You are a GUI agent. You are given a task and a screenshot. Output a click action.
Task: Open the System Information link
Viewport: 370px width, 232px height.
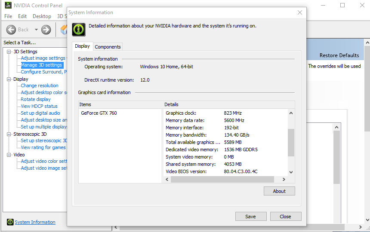point(35,222)
